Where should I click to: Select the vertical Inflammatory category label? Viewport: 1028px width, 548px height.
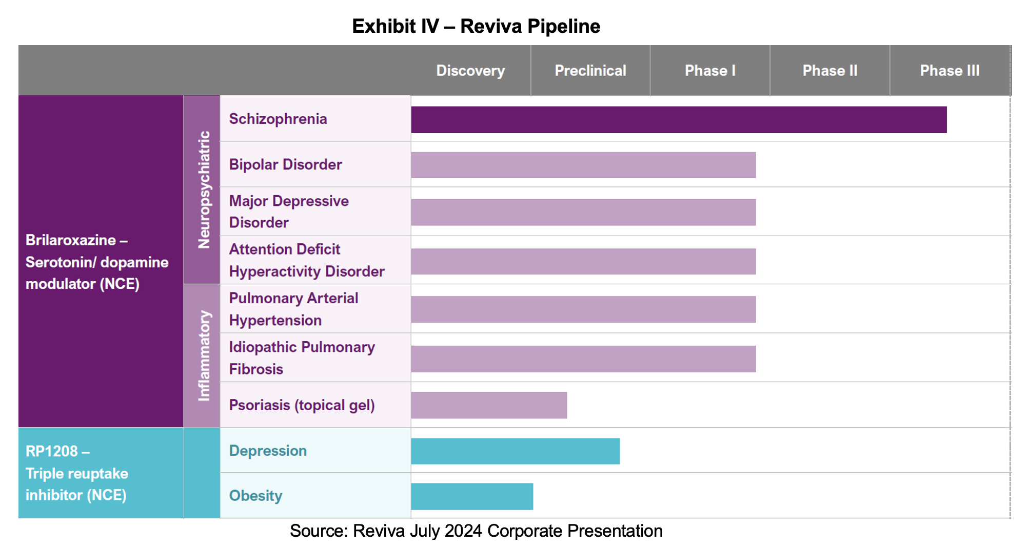tap(204, 355)
